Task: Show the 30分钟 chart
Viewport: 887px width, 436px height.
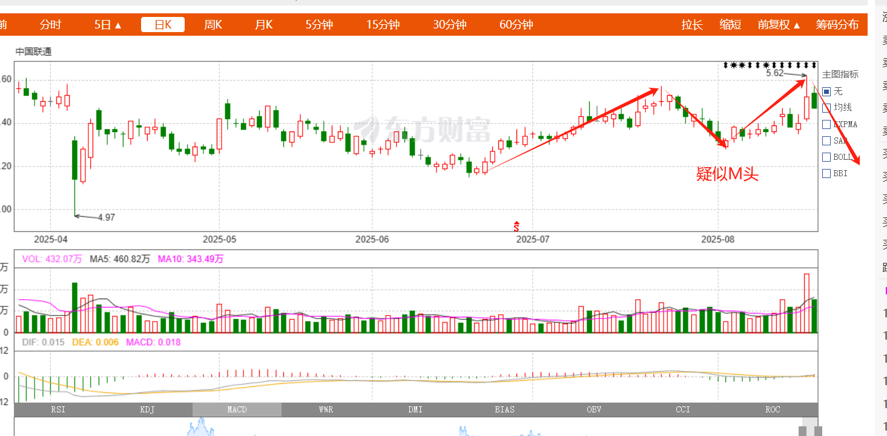Action: [x=449, y=25]
